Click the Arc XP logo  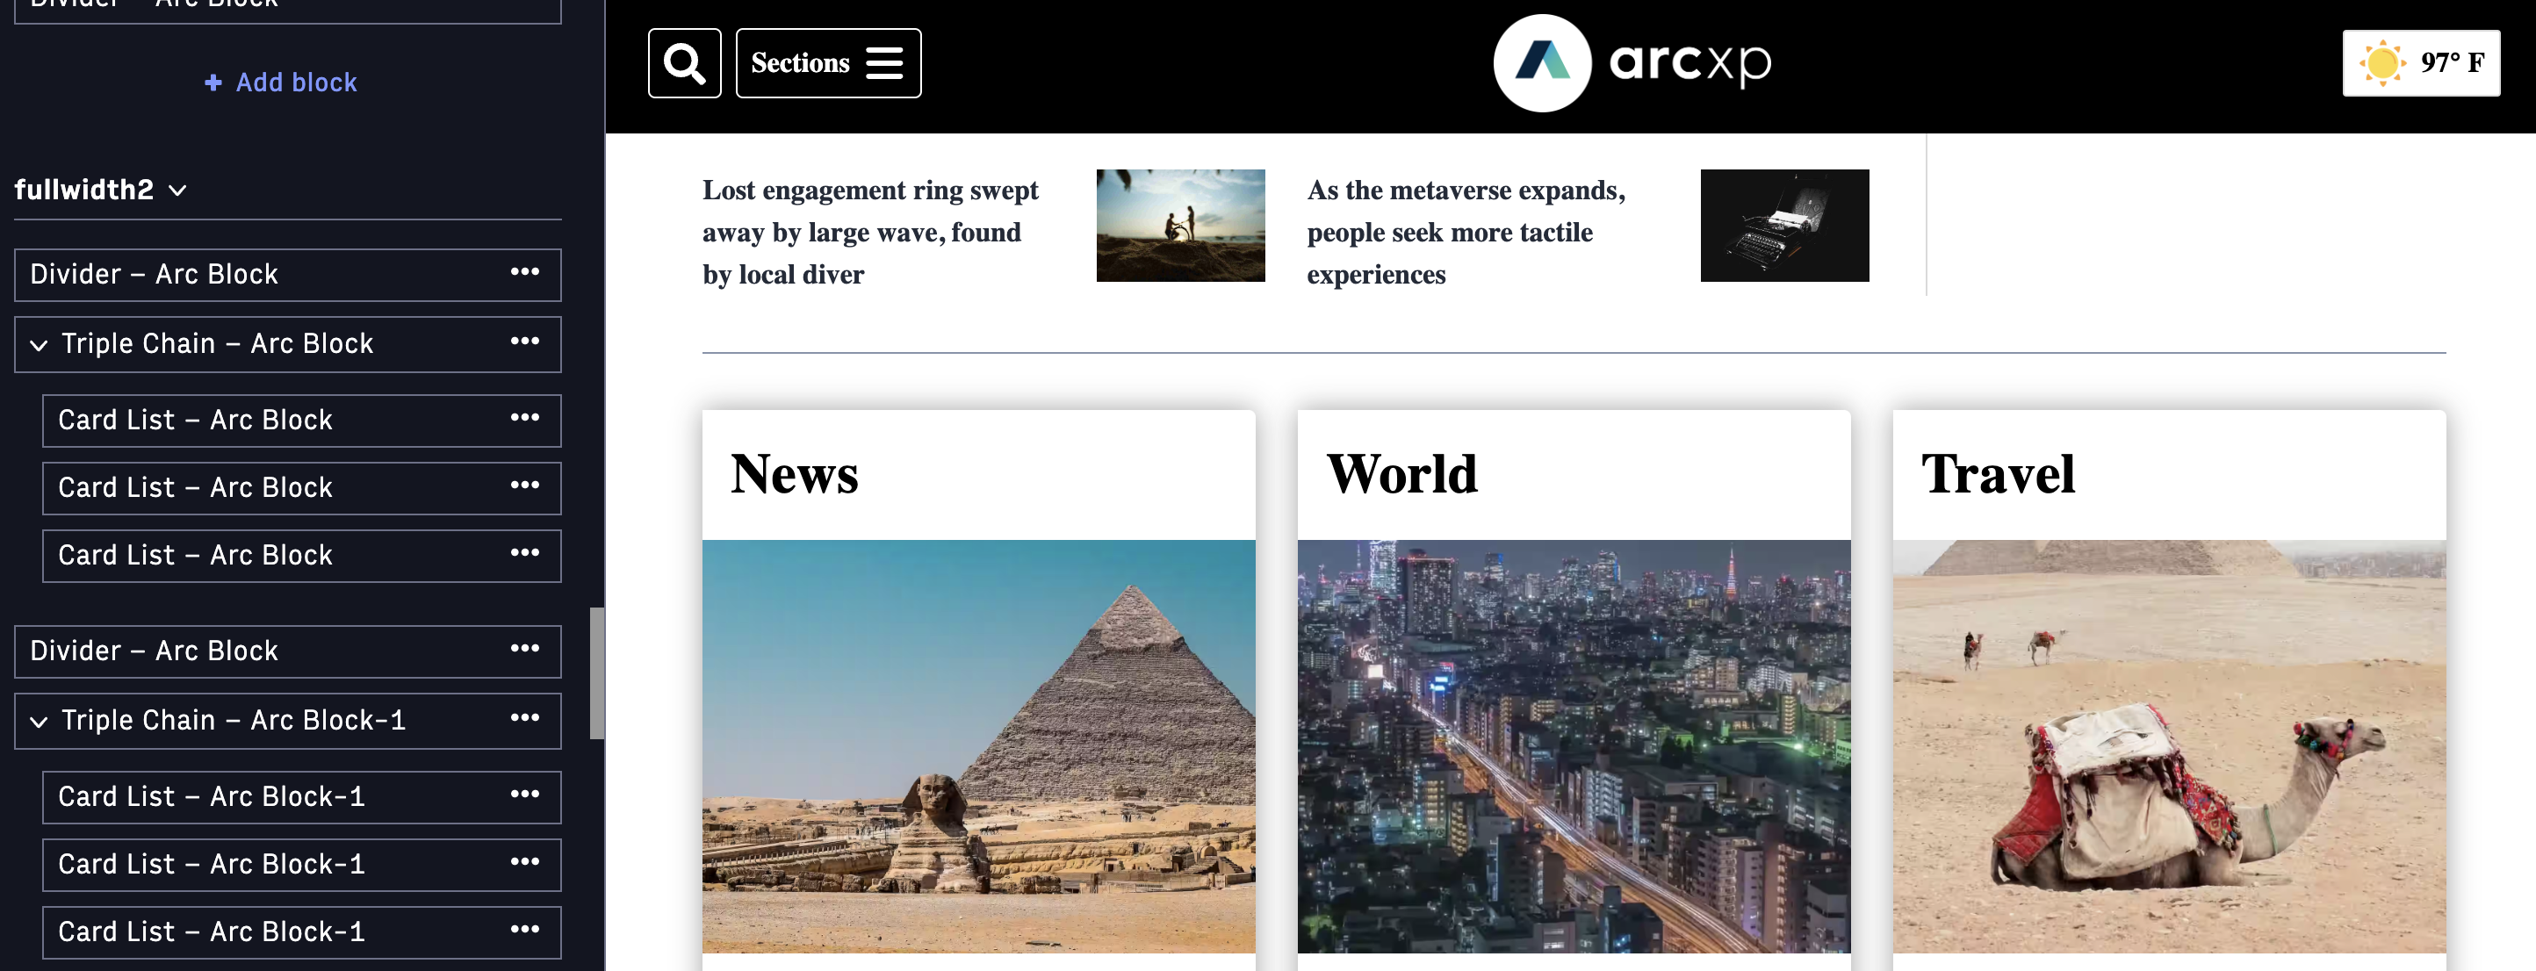pos(1632,63)
